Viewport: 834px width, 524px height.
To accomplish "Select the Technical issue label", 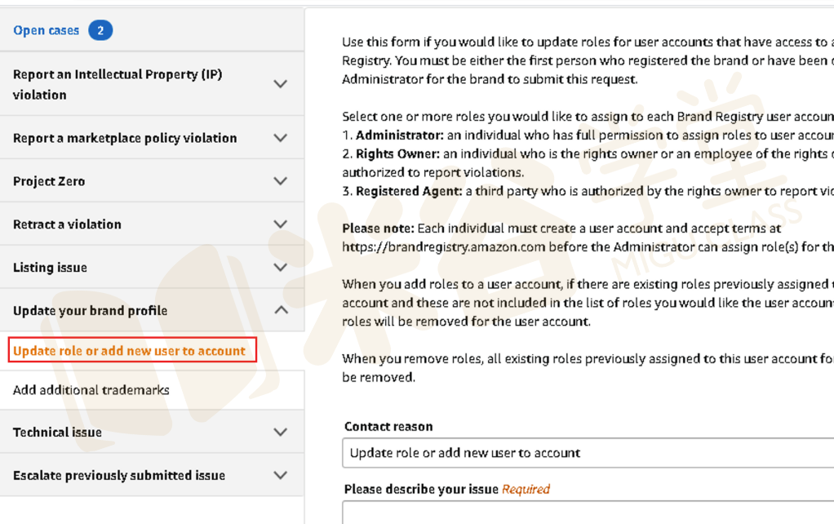I will click(x=57, y=433).
